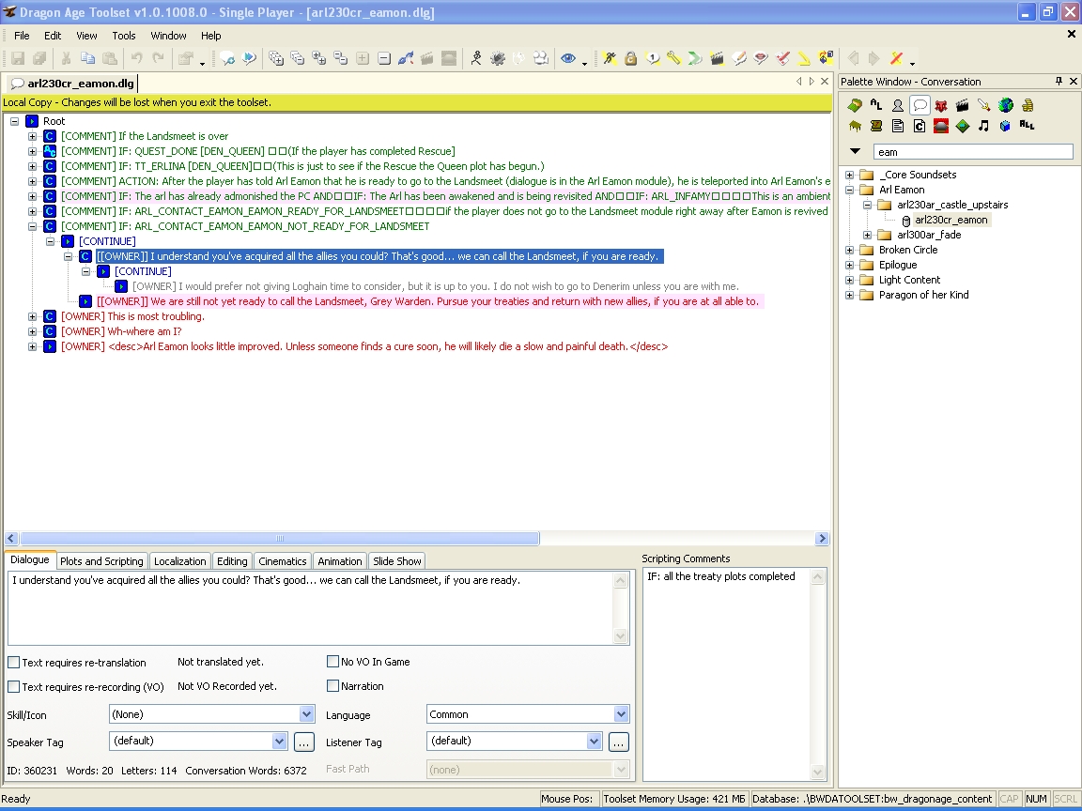
Task: Switch to Plots and Scripting tab
Action: (x=101, y=561)
